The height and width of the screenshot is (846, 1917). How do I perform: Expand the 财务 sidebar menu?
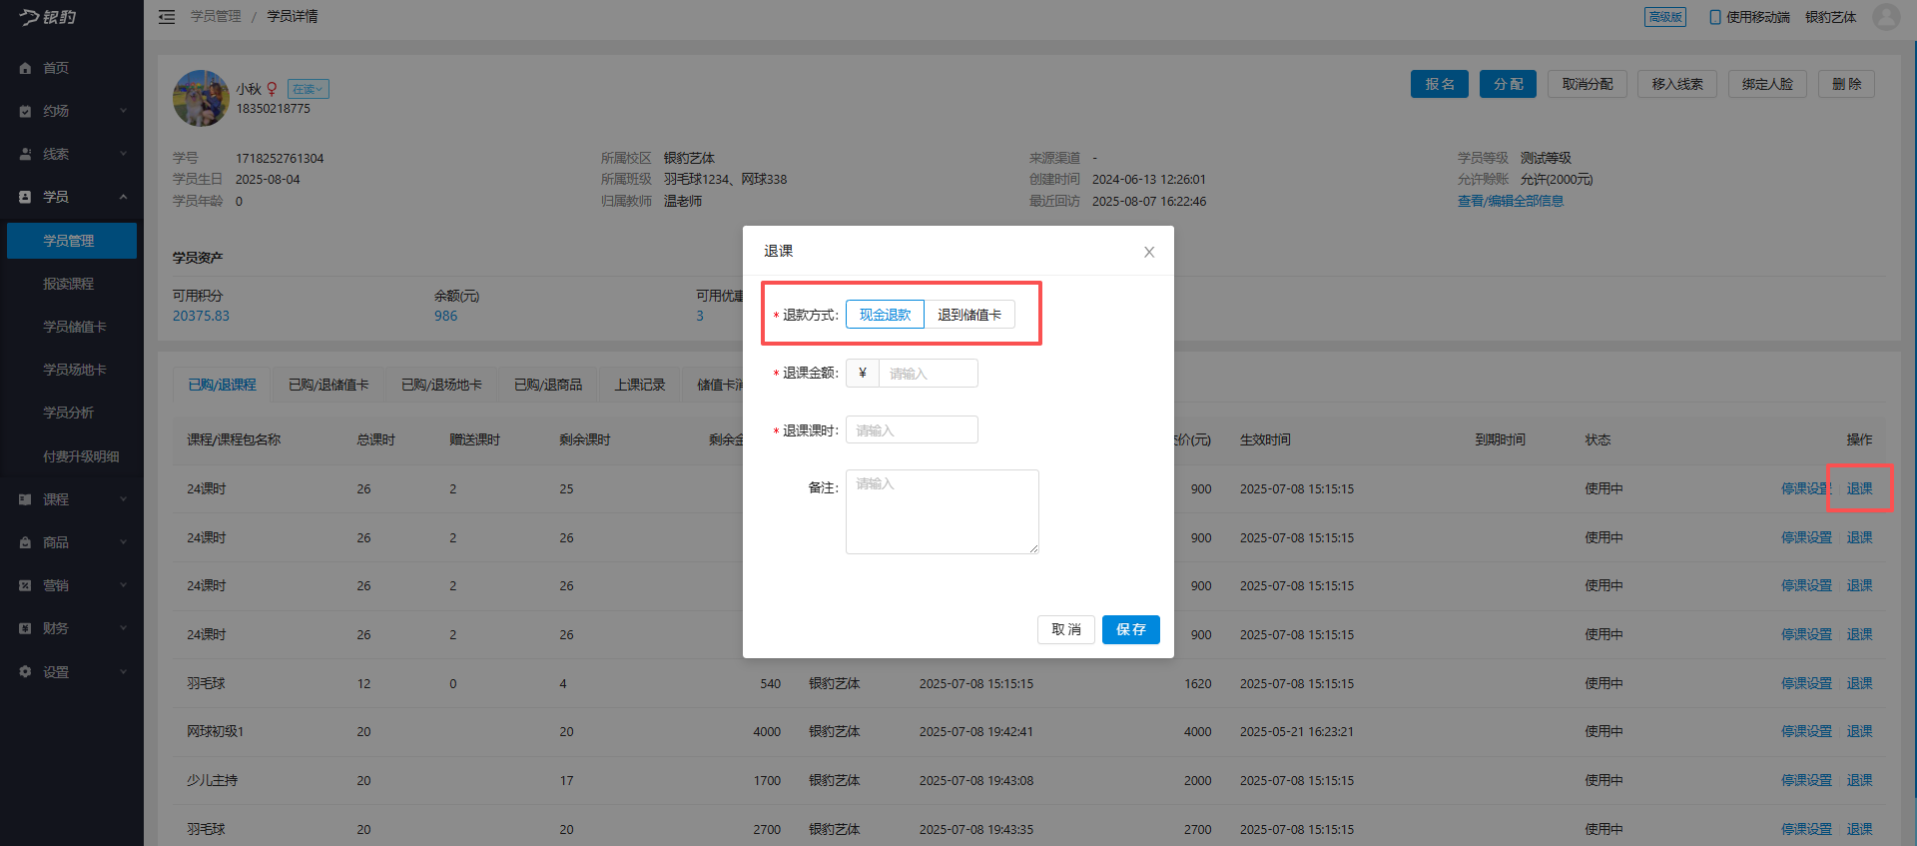tap(124, 628)
